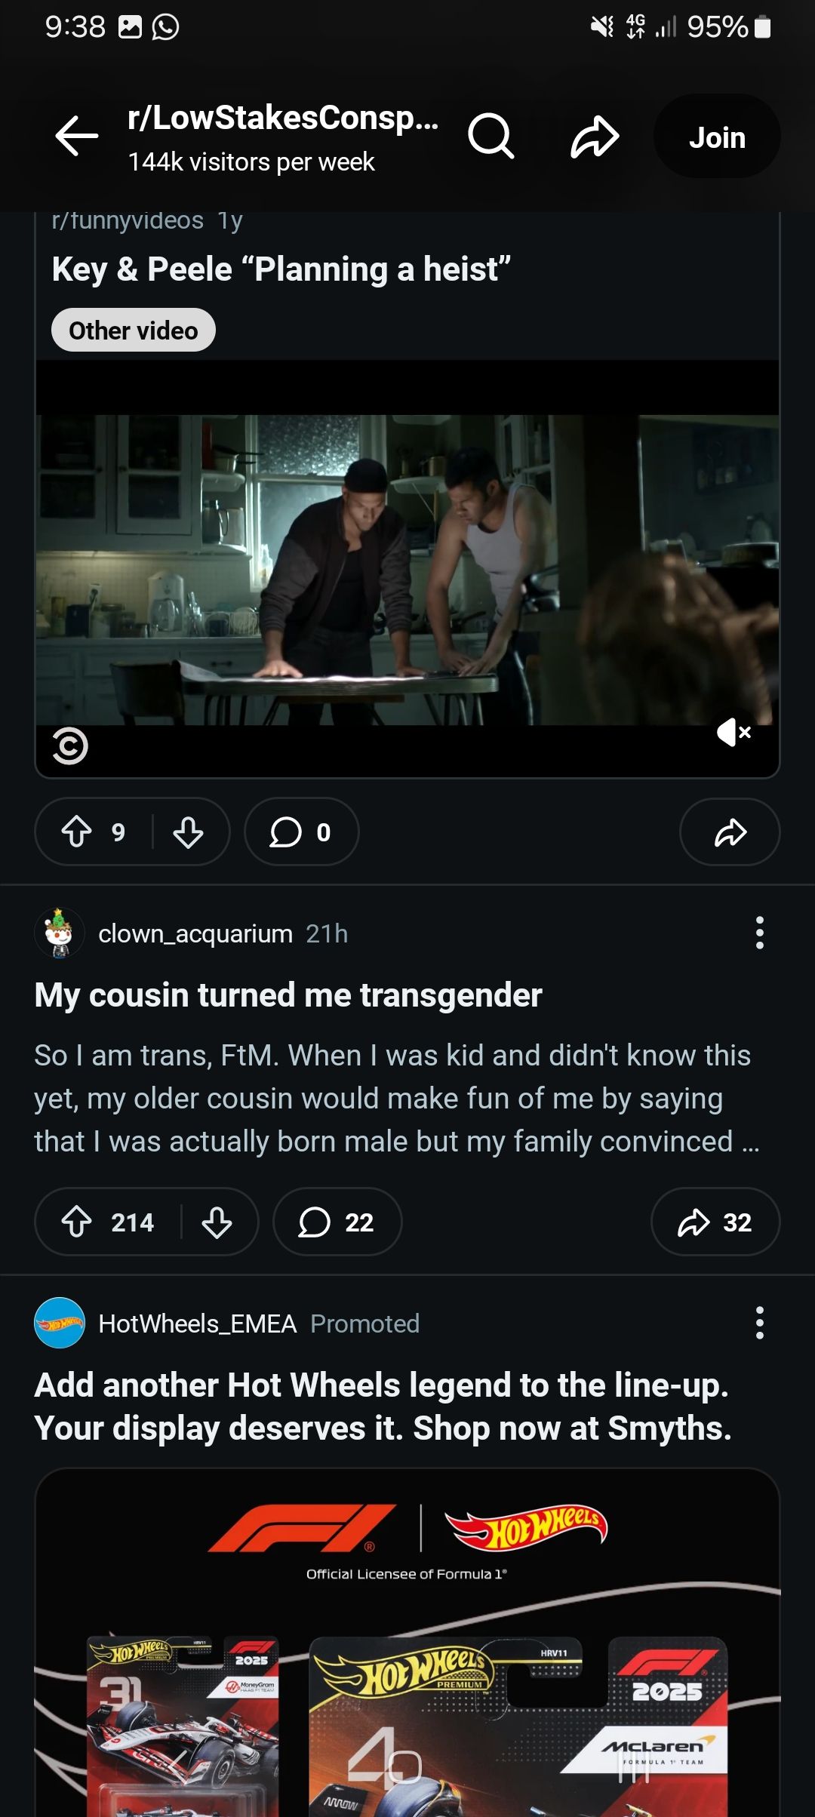Open clown_acquarium user avatar
This screenshot has height=1817, width=815.
[x=60, y=933]
